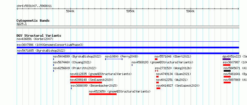Click the blue tick under esv3686099

[71, 88]
